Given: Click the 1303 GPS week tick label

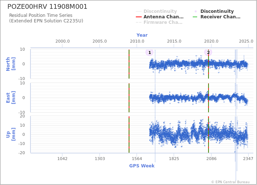Looking at the screenshot, I should click(99, 159).
